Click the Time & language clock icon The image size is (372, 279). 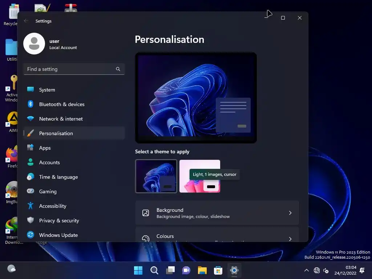(x=31, y=177)
